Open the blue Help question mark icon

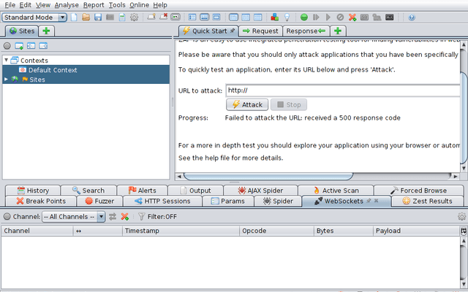(412, 18)
